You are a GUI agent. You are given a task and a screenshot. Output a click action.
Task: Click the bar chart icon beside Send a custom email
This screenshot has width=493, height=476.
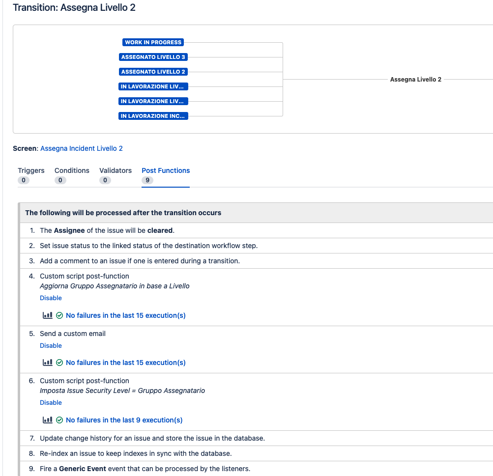(x=47, y=362)
